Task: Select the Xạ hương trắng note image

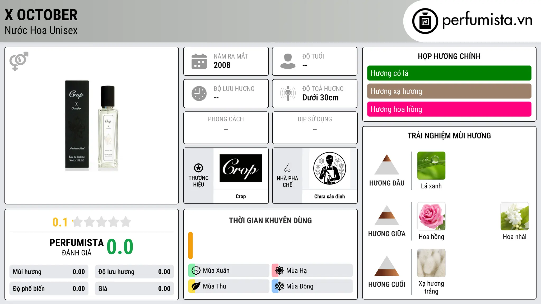Action: click(x=431, y=263)
